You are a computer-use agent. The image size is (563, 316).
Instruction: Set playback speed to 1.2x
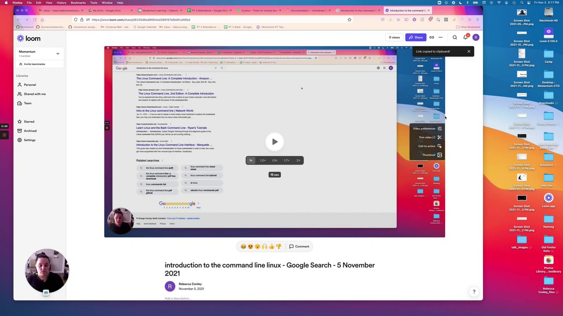[263, 161]
